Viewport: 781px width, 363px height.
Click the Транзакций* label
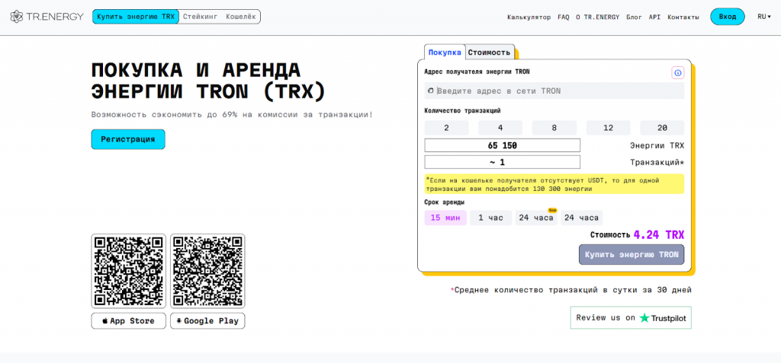657,162
